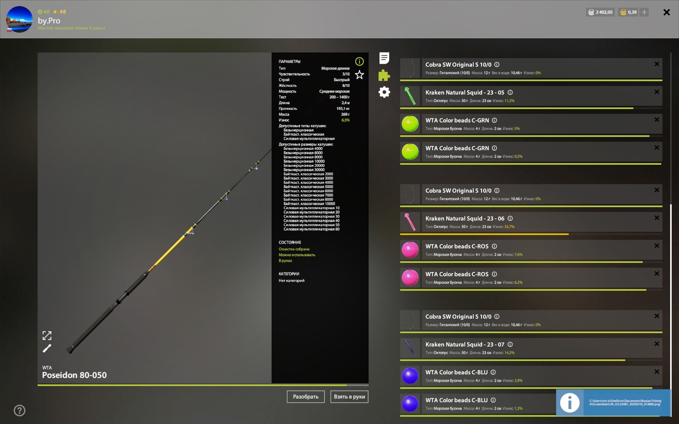
Task: Remove Kraken Natural Squid - 23 - 06
Action: [657, 218]
